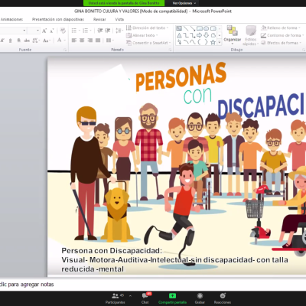The height and width of the screenshot is (306, 306).
Task: Click the increase font size icon
Action: [44, 31]
